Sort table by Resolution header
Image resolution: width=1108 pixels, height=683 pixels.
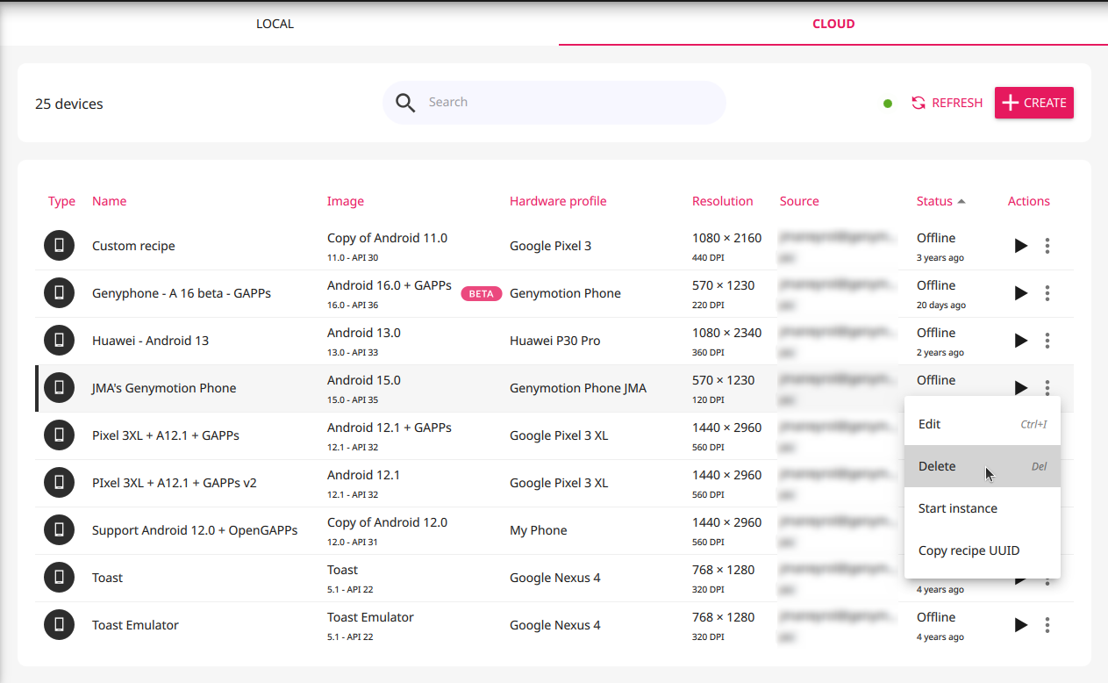coord(723,201)
